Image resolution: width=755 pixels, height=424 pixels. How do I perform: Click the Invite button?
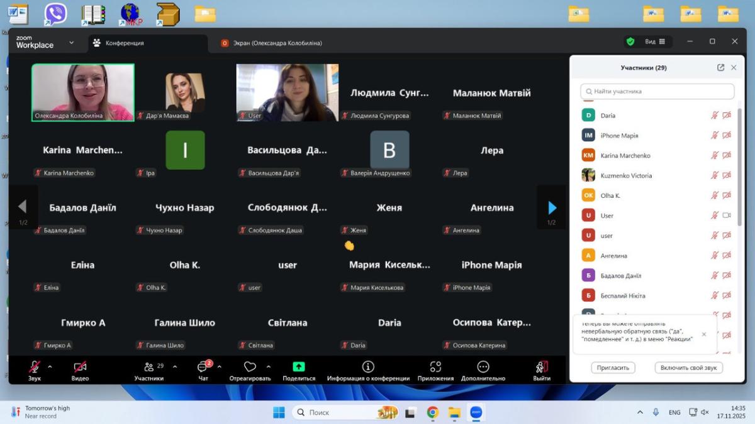pos(613,367)
